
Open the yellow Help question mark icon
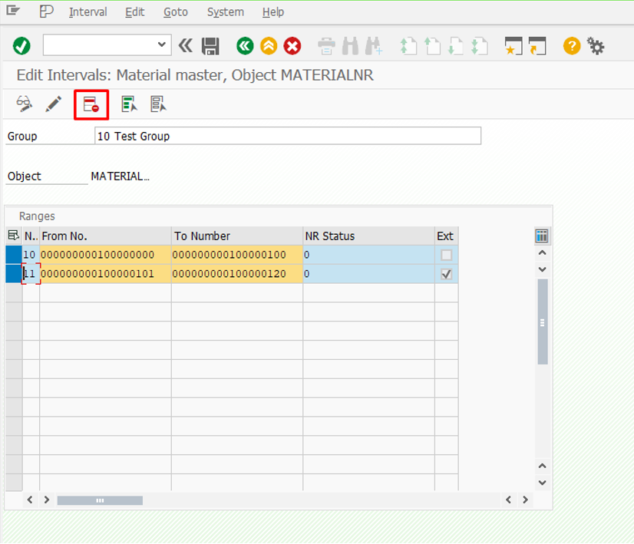572,46
